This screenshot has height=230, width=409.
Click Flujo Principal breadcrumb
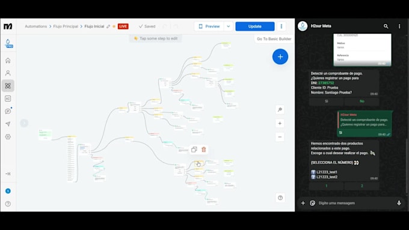[66, 26]
